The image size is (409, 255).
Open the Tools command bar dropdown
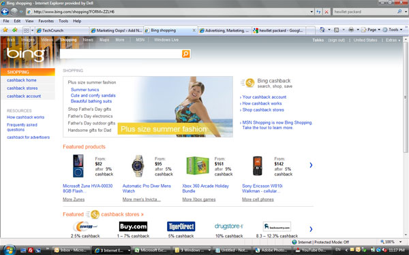(x=393, y=30)
